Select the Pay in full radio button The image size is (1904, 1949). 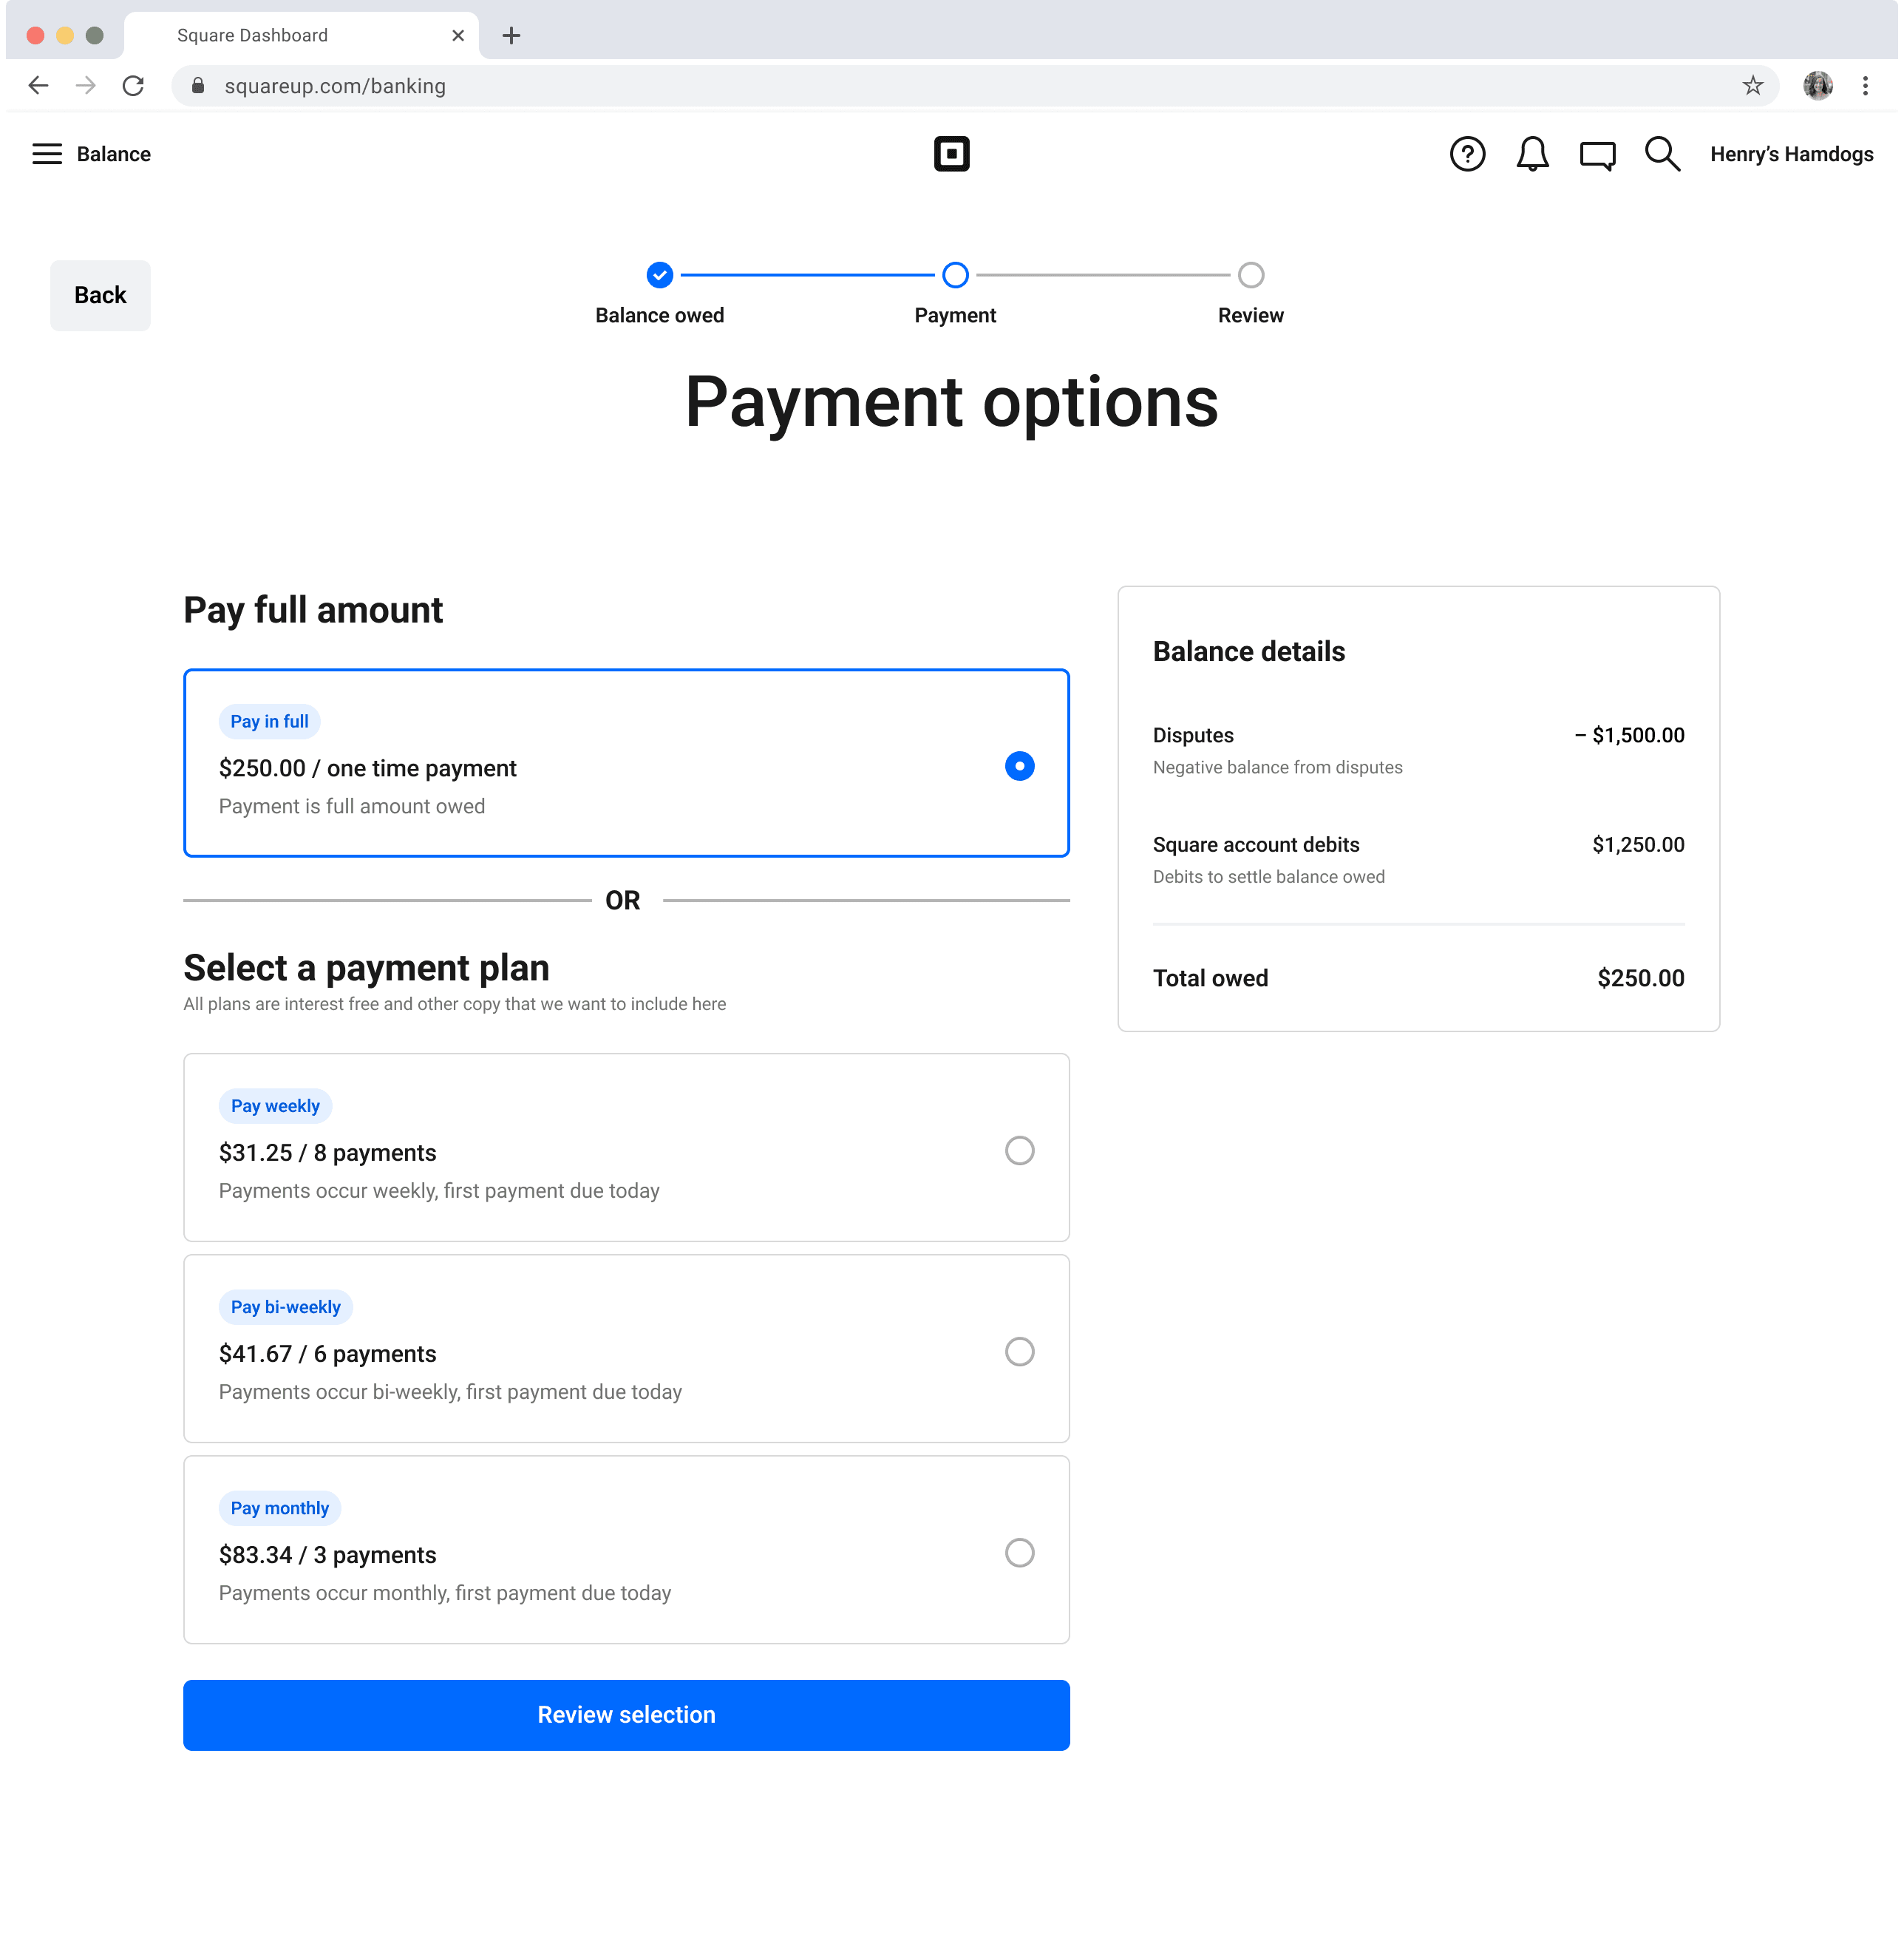coord(1019,767)
